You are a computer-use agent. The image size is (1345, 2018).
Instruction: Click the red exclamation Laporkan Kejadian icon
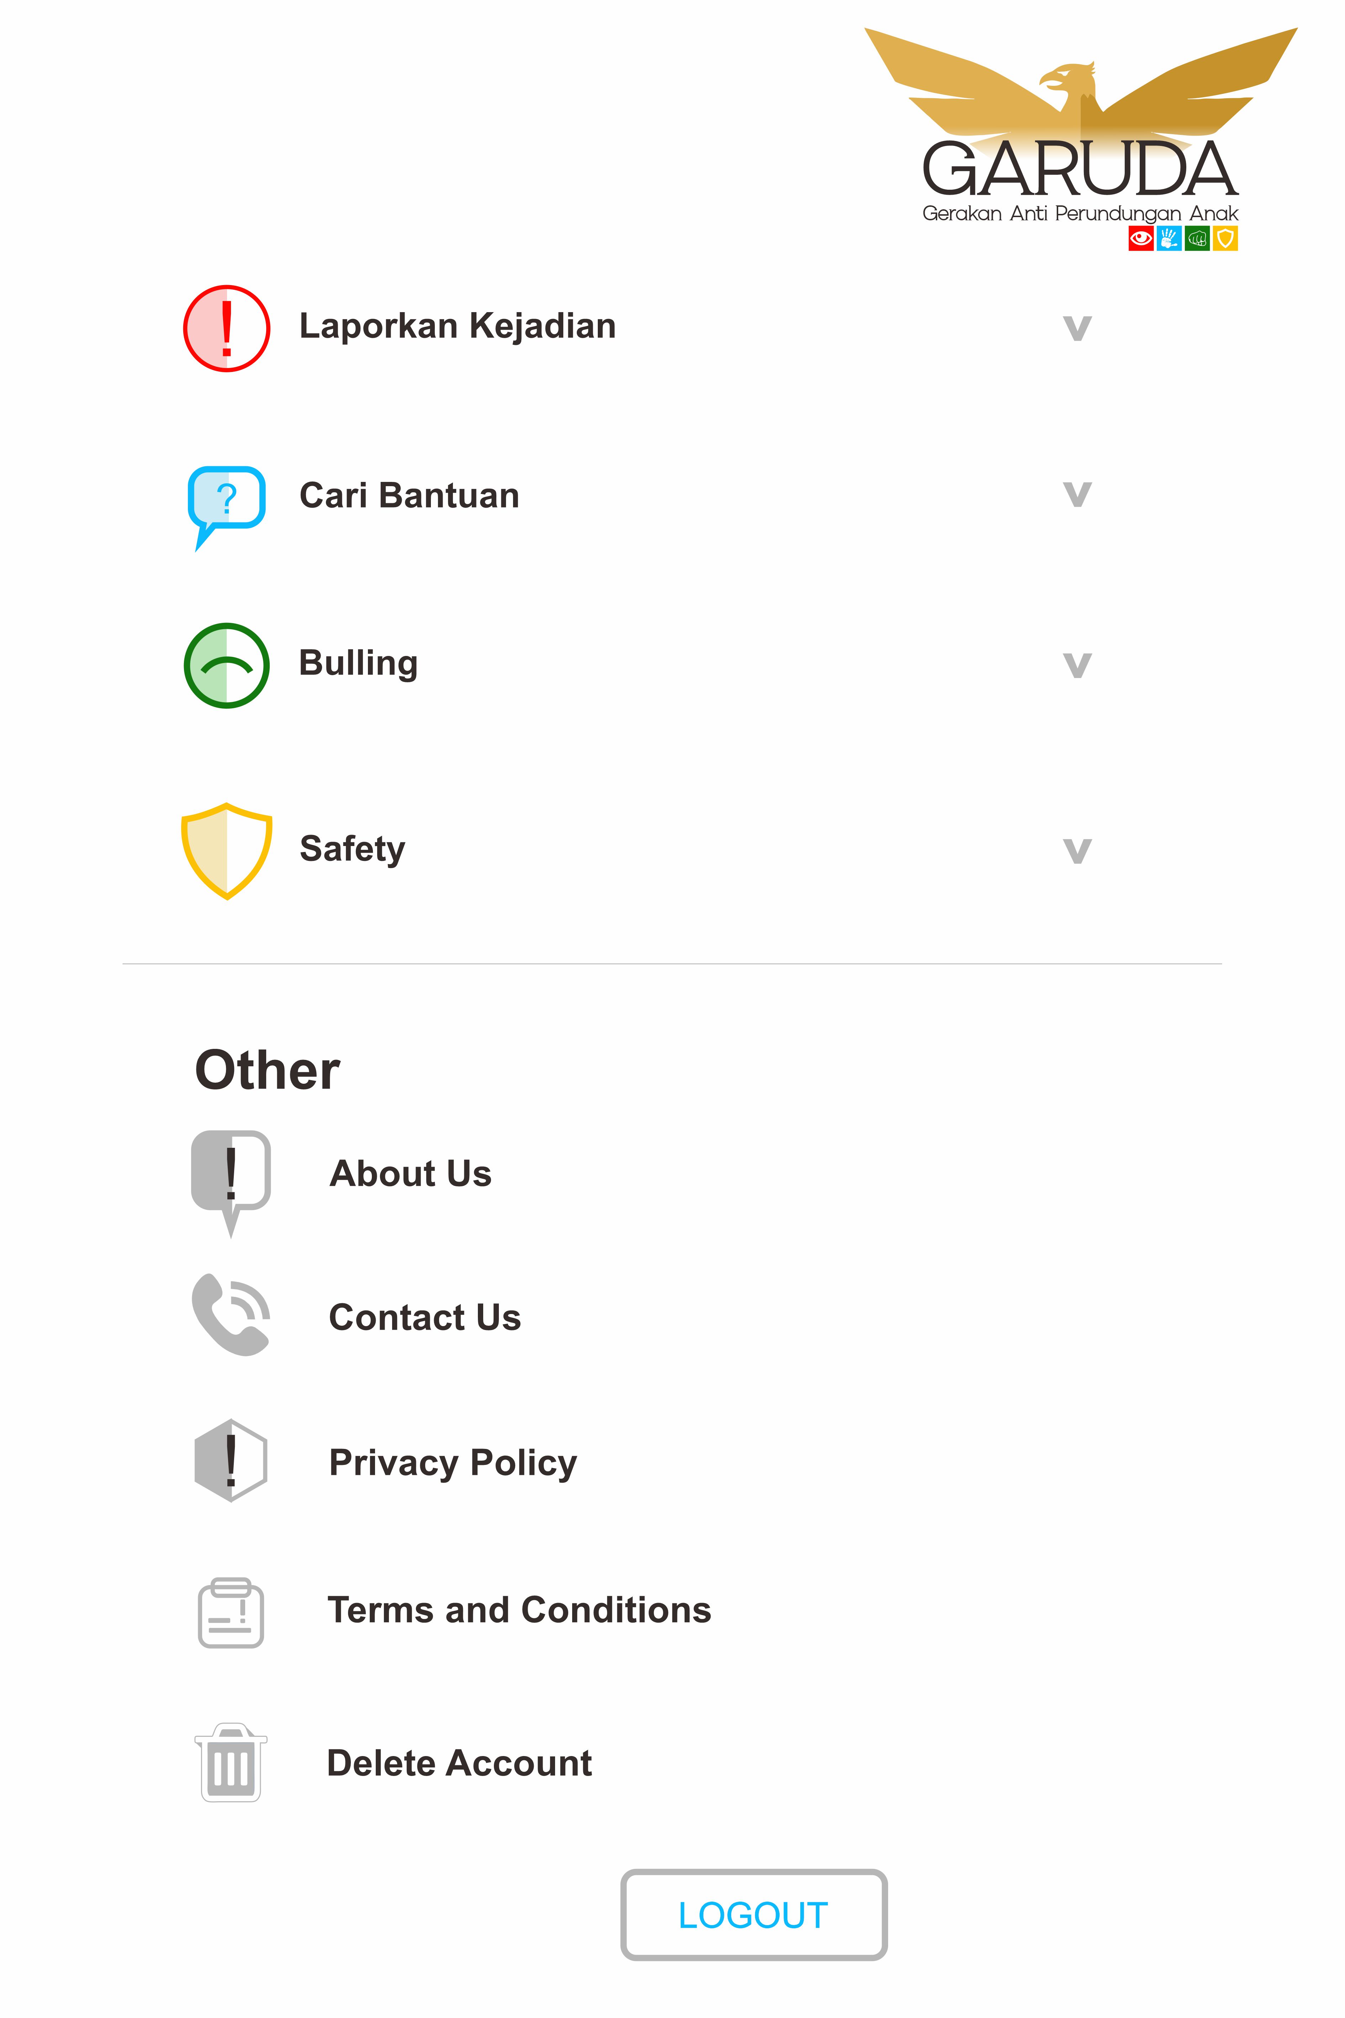[x=226, y=329]
